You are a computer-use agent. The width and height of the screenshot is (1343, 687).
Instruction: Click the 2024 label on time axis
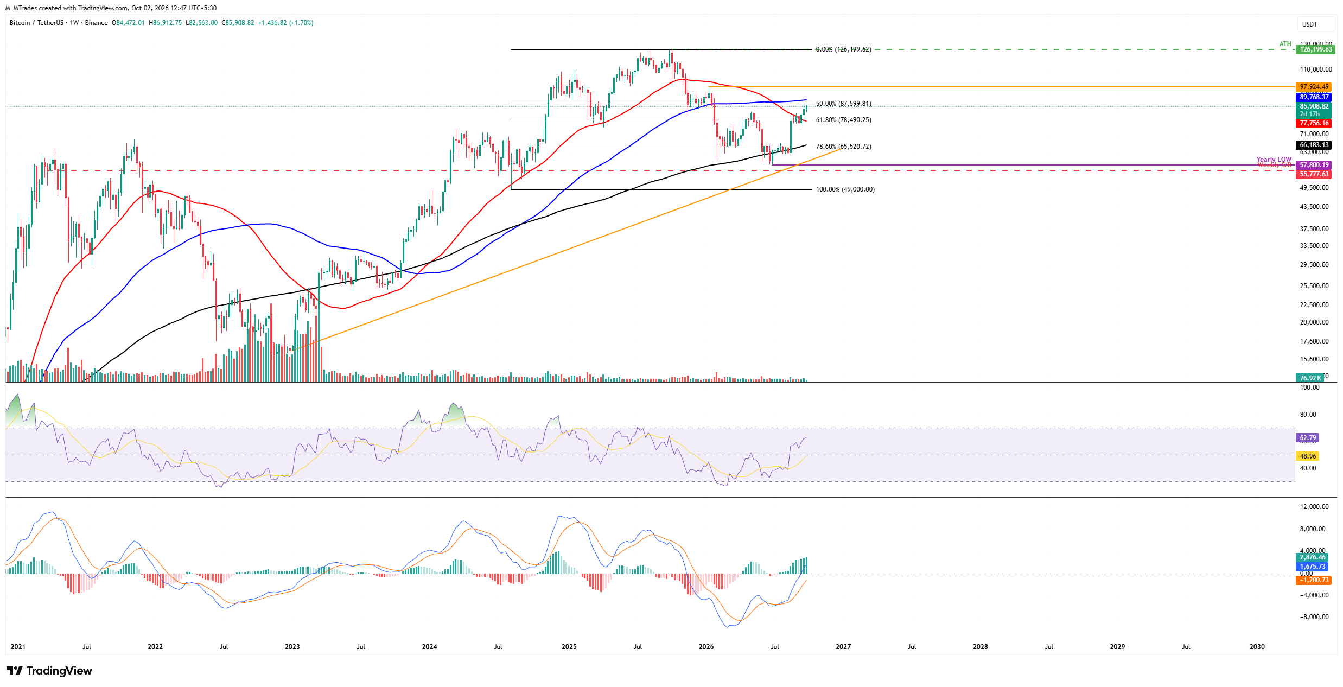429,647
